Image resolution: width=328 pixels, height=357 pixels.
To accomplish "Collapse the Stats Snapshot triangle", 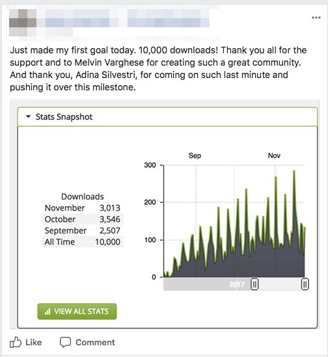I will (28, 116).
